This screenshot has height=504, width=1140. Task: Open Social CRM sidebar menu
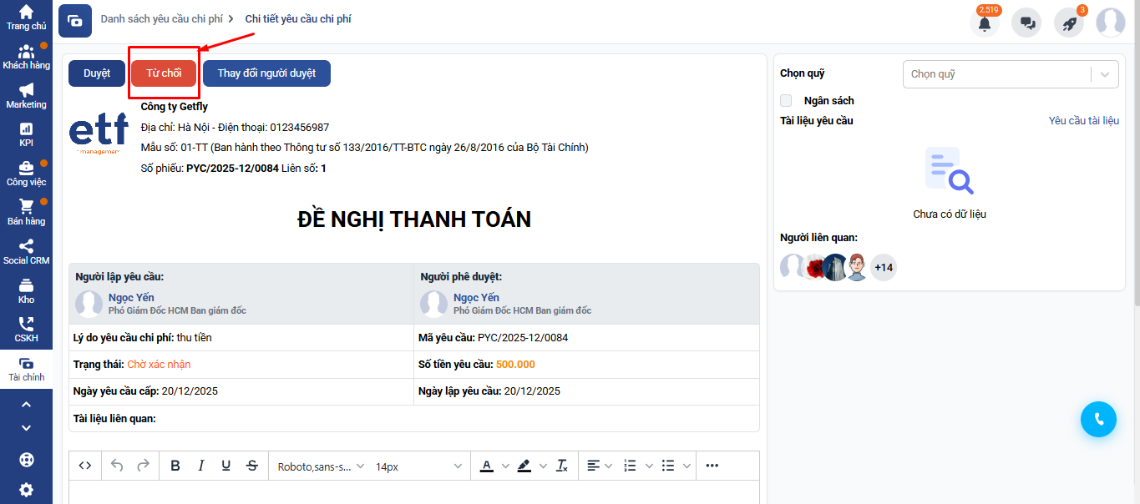click(26, 251)
